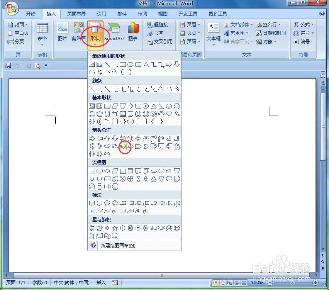Click the Office round logo button

point(12,8)
